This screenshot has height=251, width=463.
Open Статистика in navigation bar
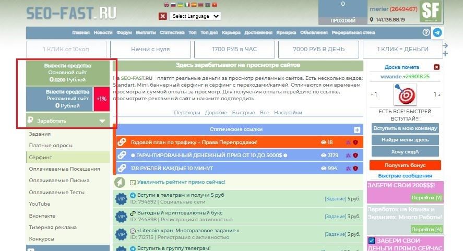tap(172, 32)
